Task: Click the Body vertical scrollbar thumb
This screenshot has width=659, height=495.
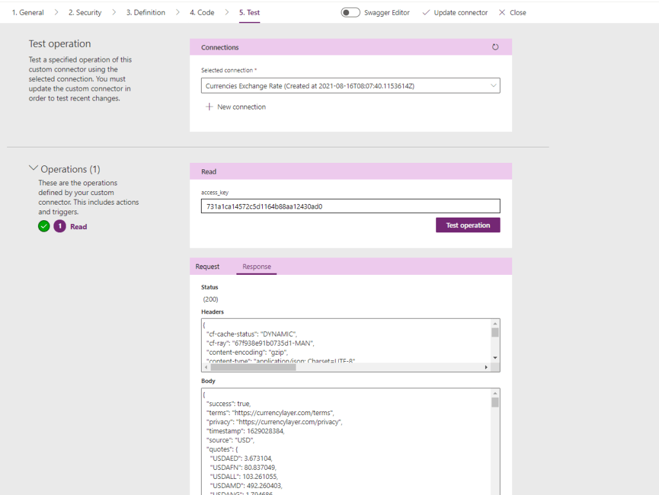Action: click(x=495, y=402)
